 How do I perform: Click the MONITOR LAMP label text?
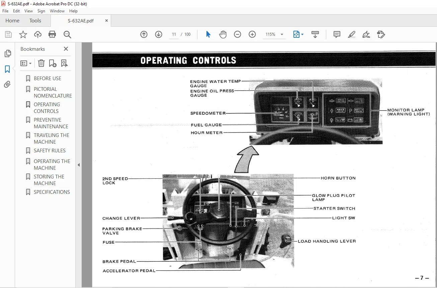point(406,110)
